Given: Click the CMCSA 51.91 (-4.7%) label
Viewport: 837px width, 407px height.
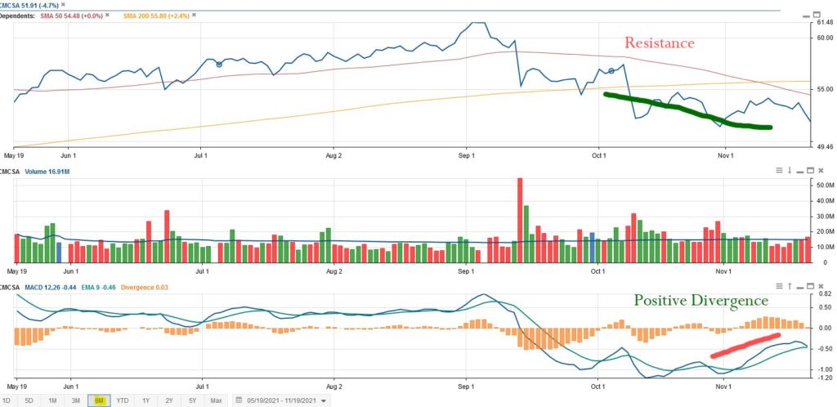Looking at the screenshot, I should pos(29,5).
